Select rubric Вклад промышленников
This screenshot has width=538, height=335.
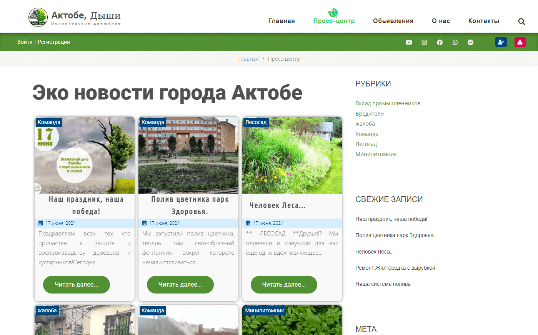(388, 103)
